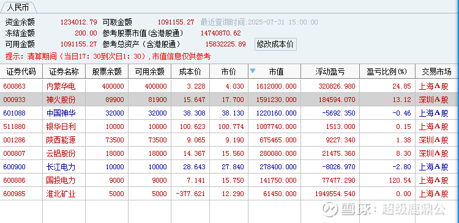Viewport: 459px width, 223px height.
Task: Click the market value 1612000.000
Action: tap(276, 86)
